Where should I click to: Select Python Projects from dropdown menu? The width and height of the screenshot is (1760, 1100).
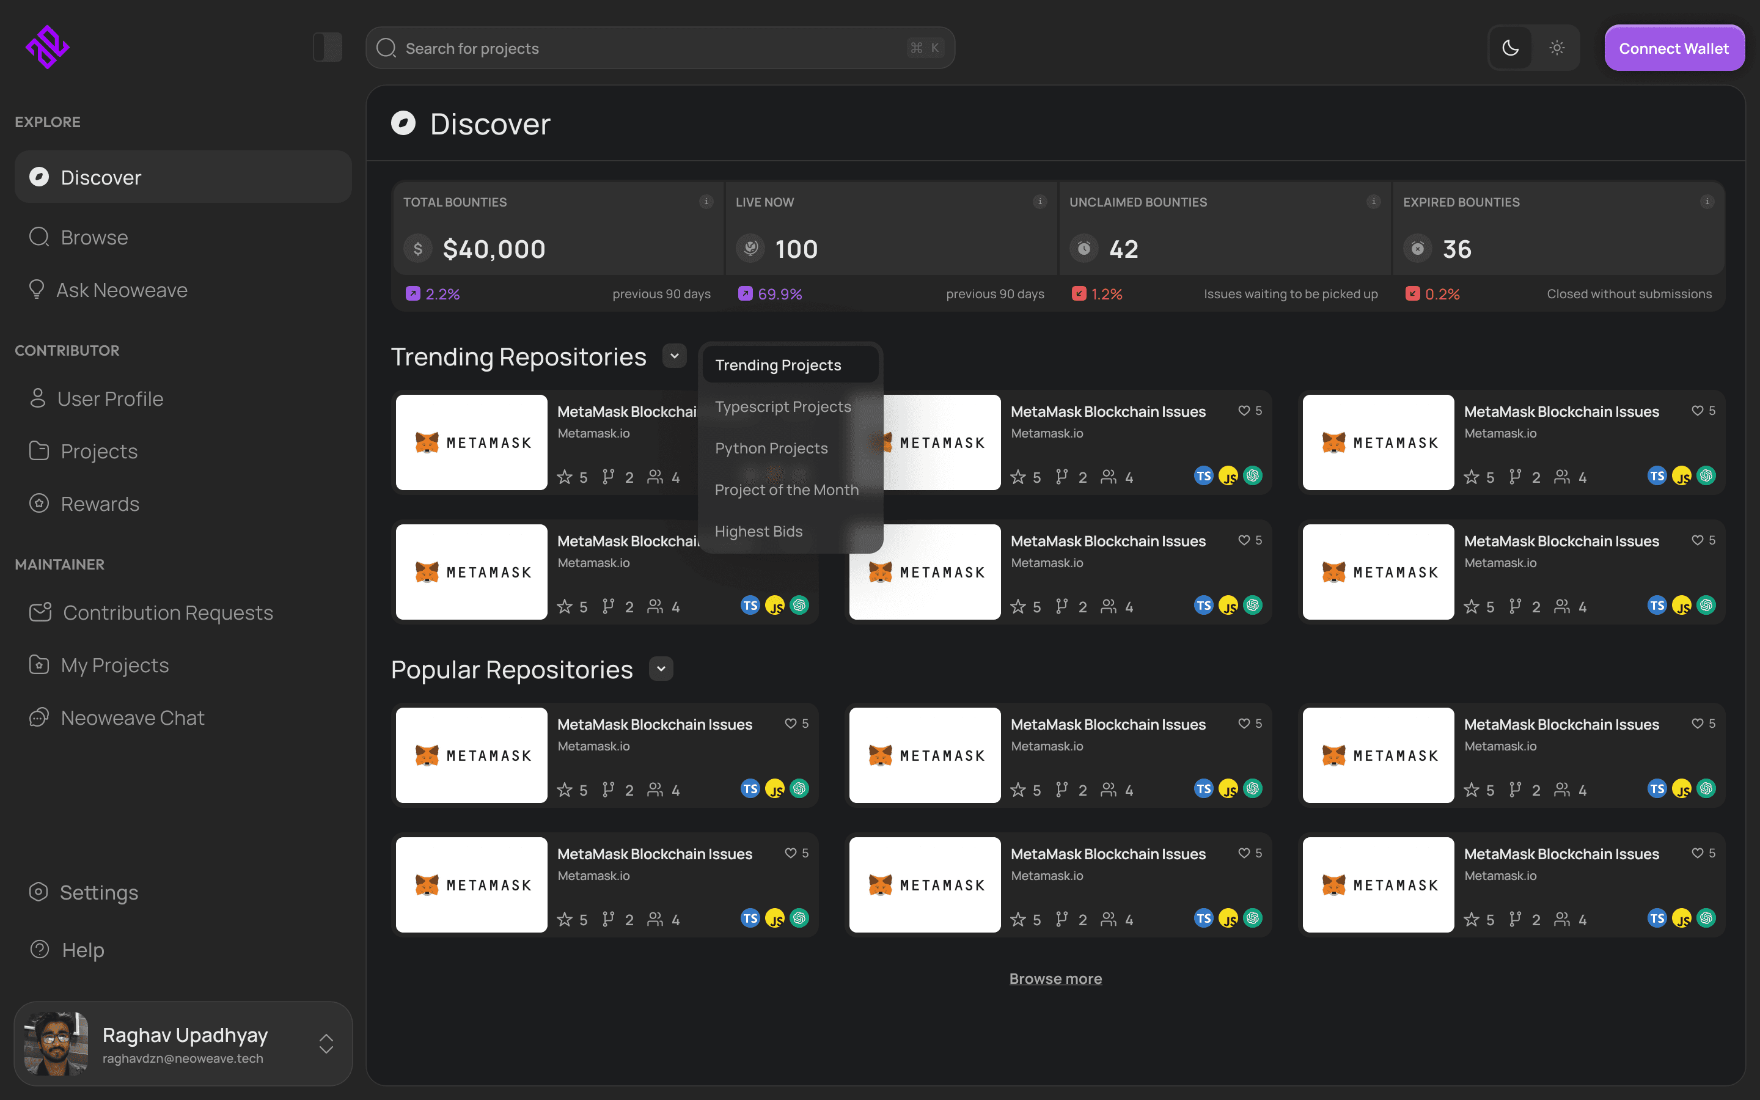click(x=771, y=448)
